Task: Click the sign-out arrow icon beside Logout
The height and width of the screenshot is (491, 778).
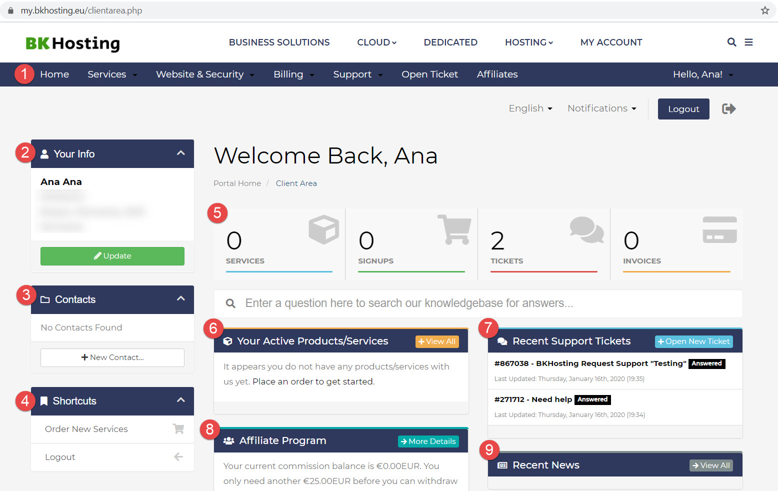Action: click(729, 108)
